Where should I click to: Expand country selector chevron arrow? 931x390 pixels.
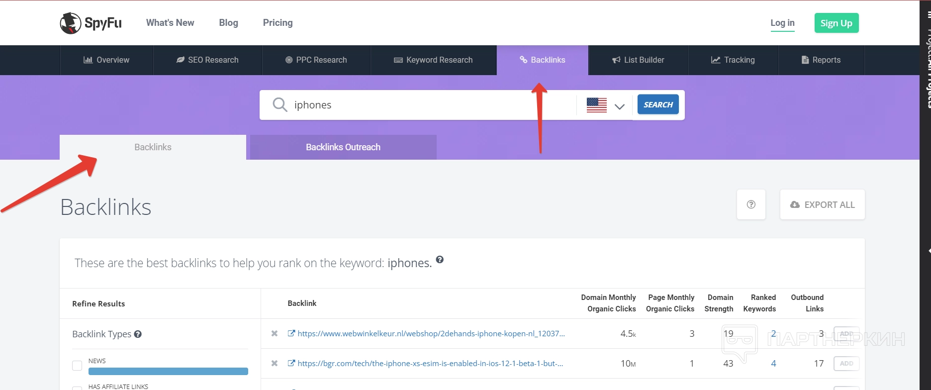619,106
